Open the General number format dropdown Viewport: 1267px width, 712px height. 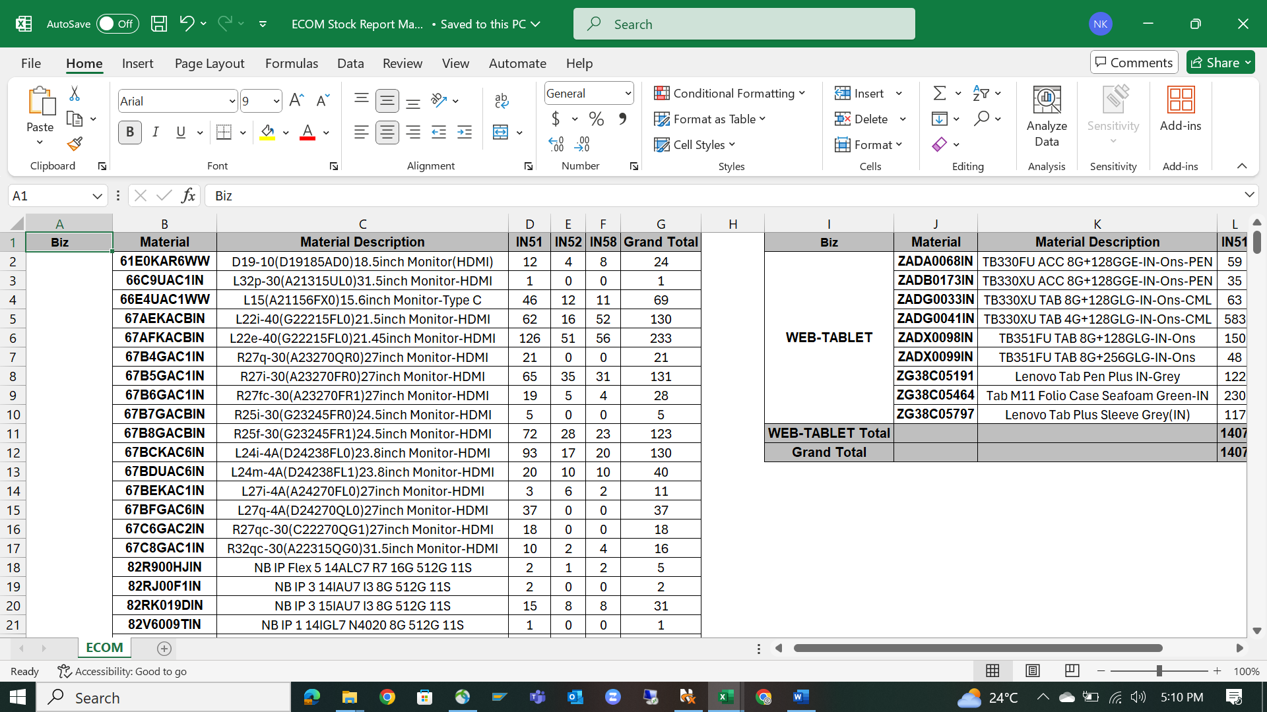(x=628, y=94)
